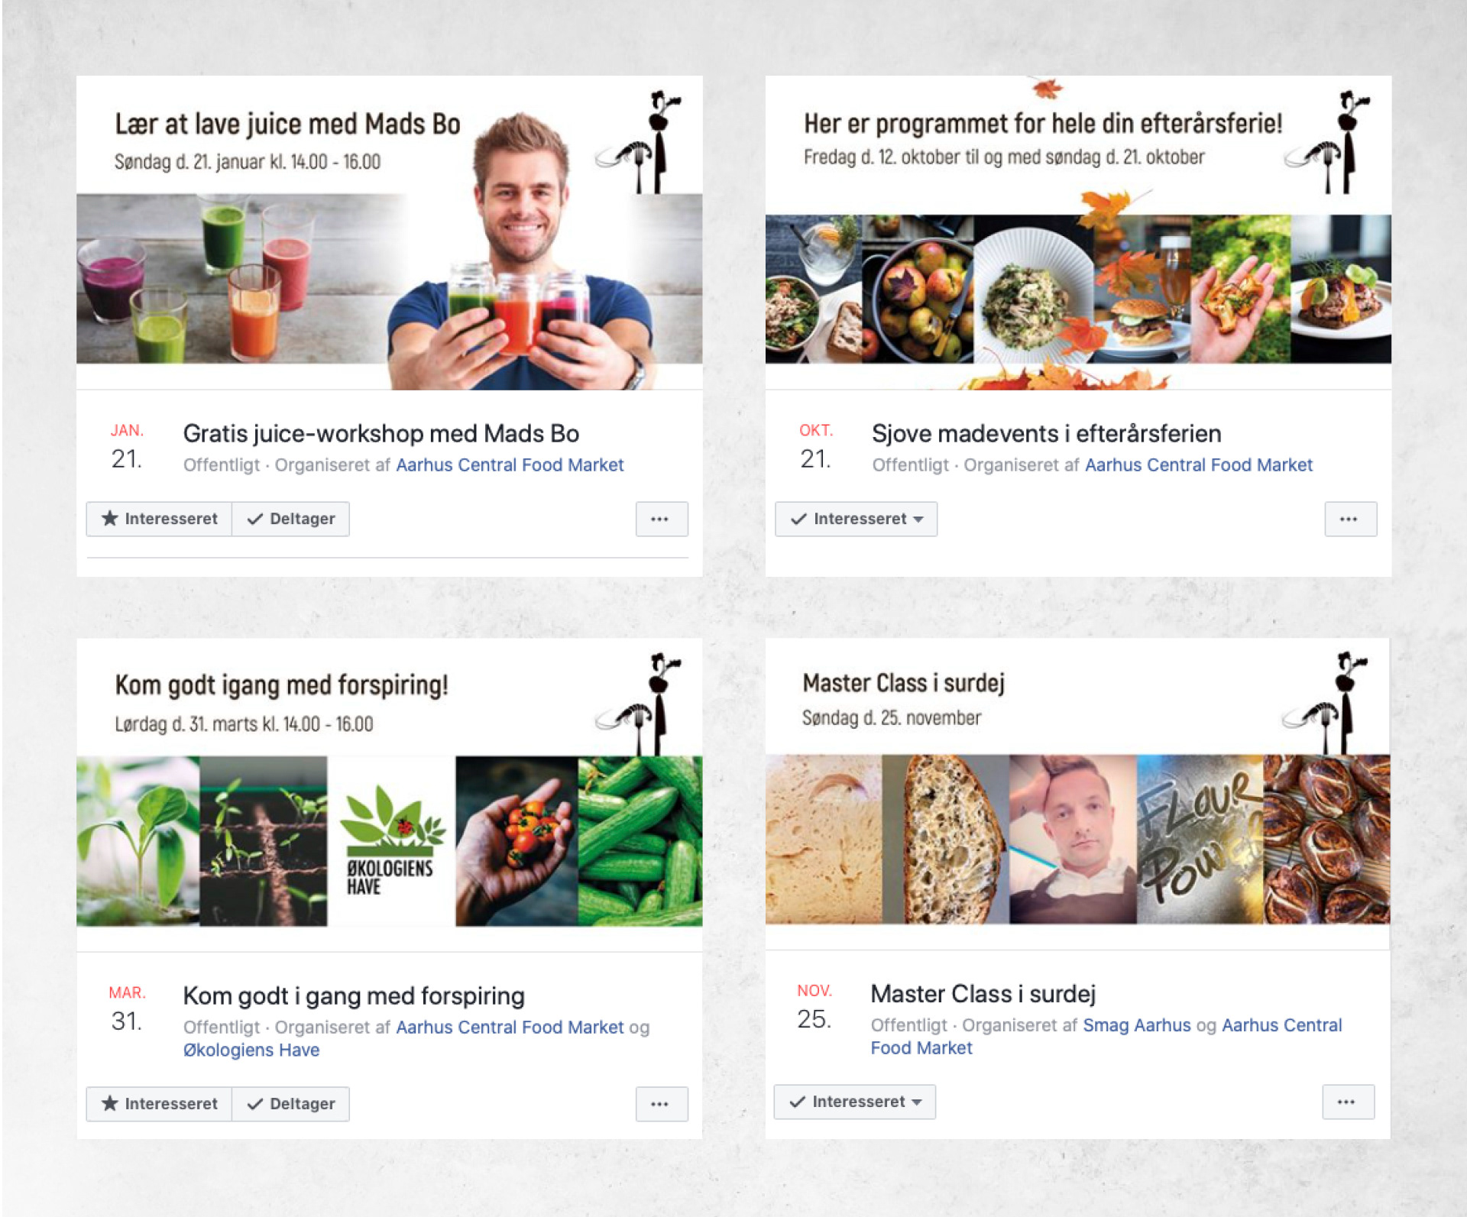This screenshot has width=1467, height=1217.
Task: Click the Økologiens Have logo in cover
Action: [x=391, y=841]
